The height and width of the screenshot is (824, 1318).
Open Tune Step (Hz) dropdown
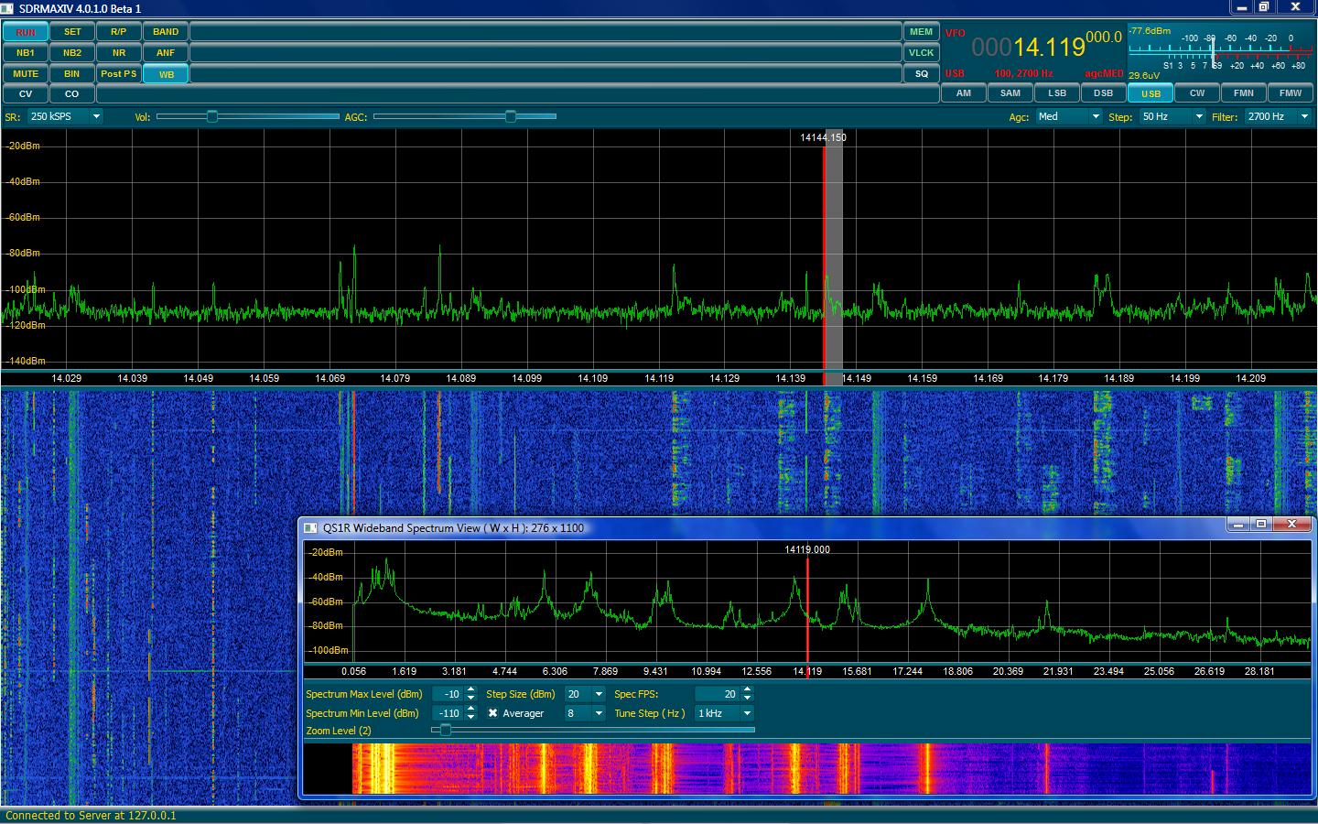724,713
